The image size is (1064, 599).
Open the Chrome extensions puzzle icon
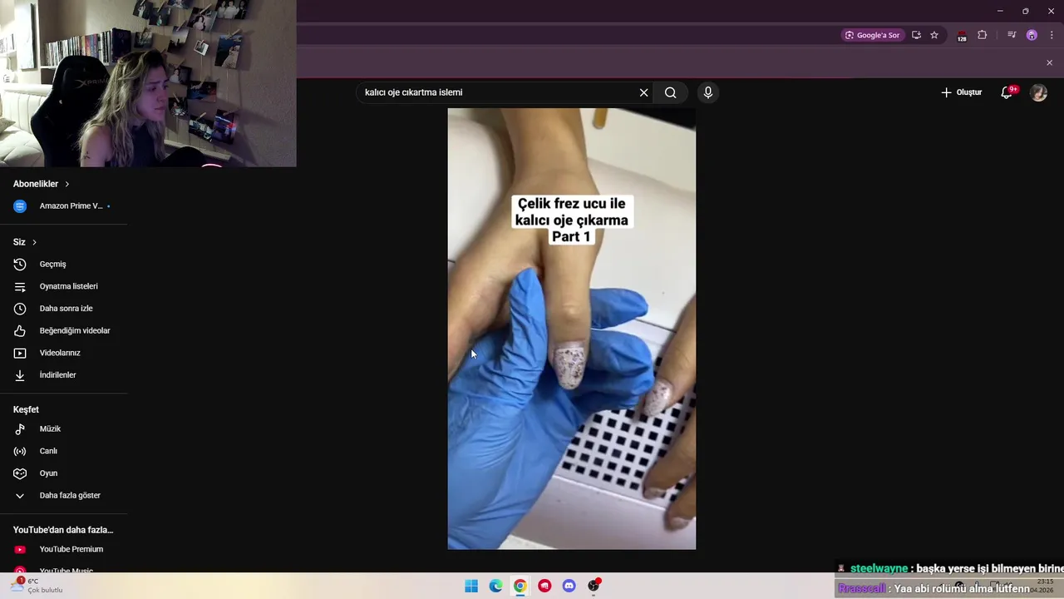tap(982, 35)
